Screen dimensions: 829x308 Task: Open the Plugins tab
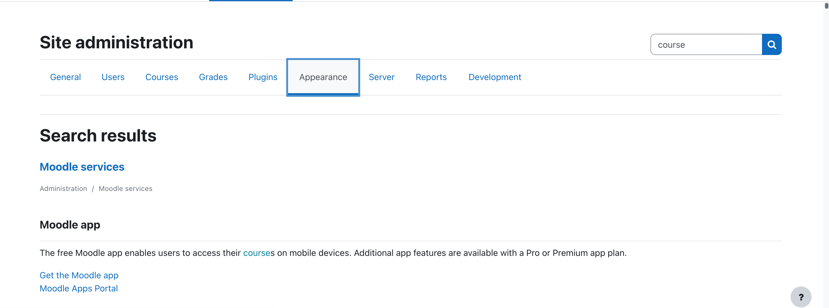tap(263, 77)
